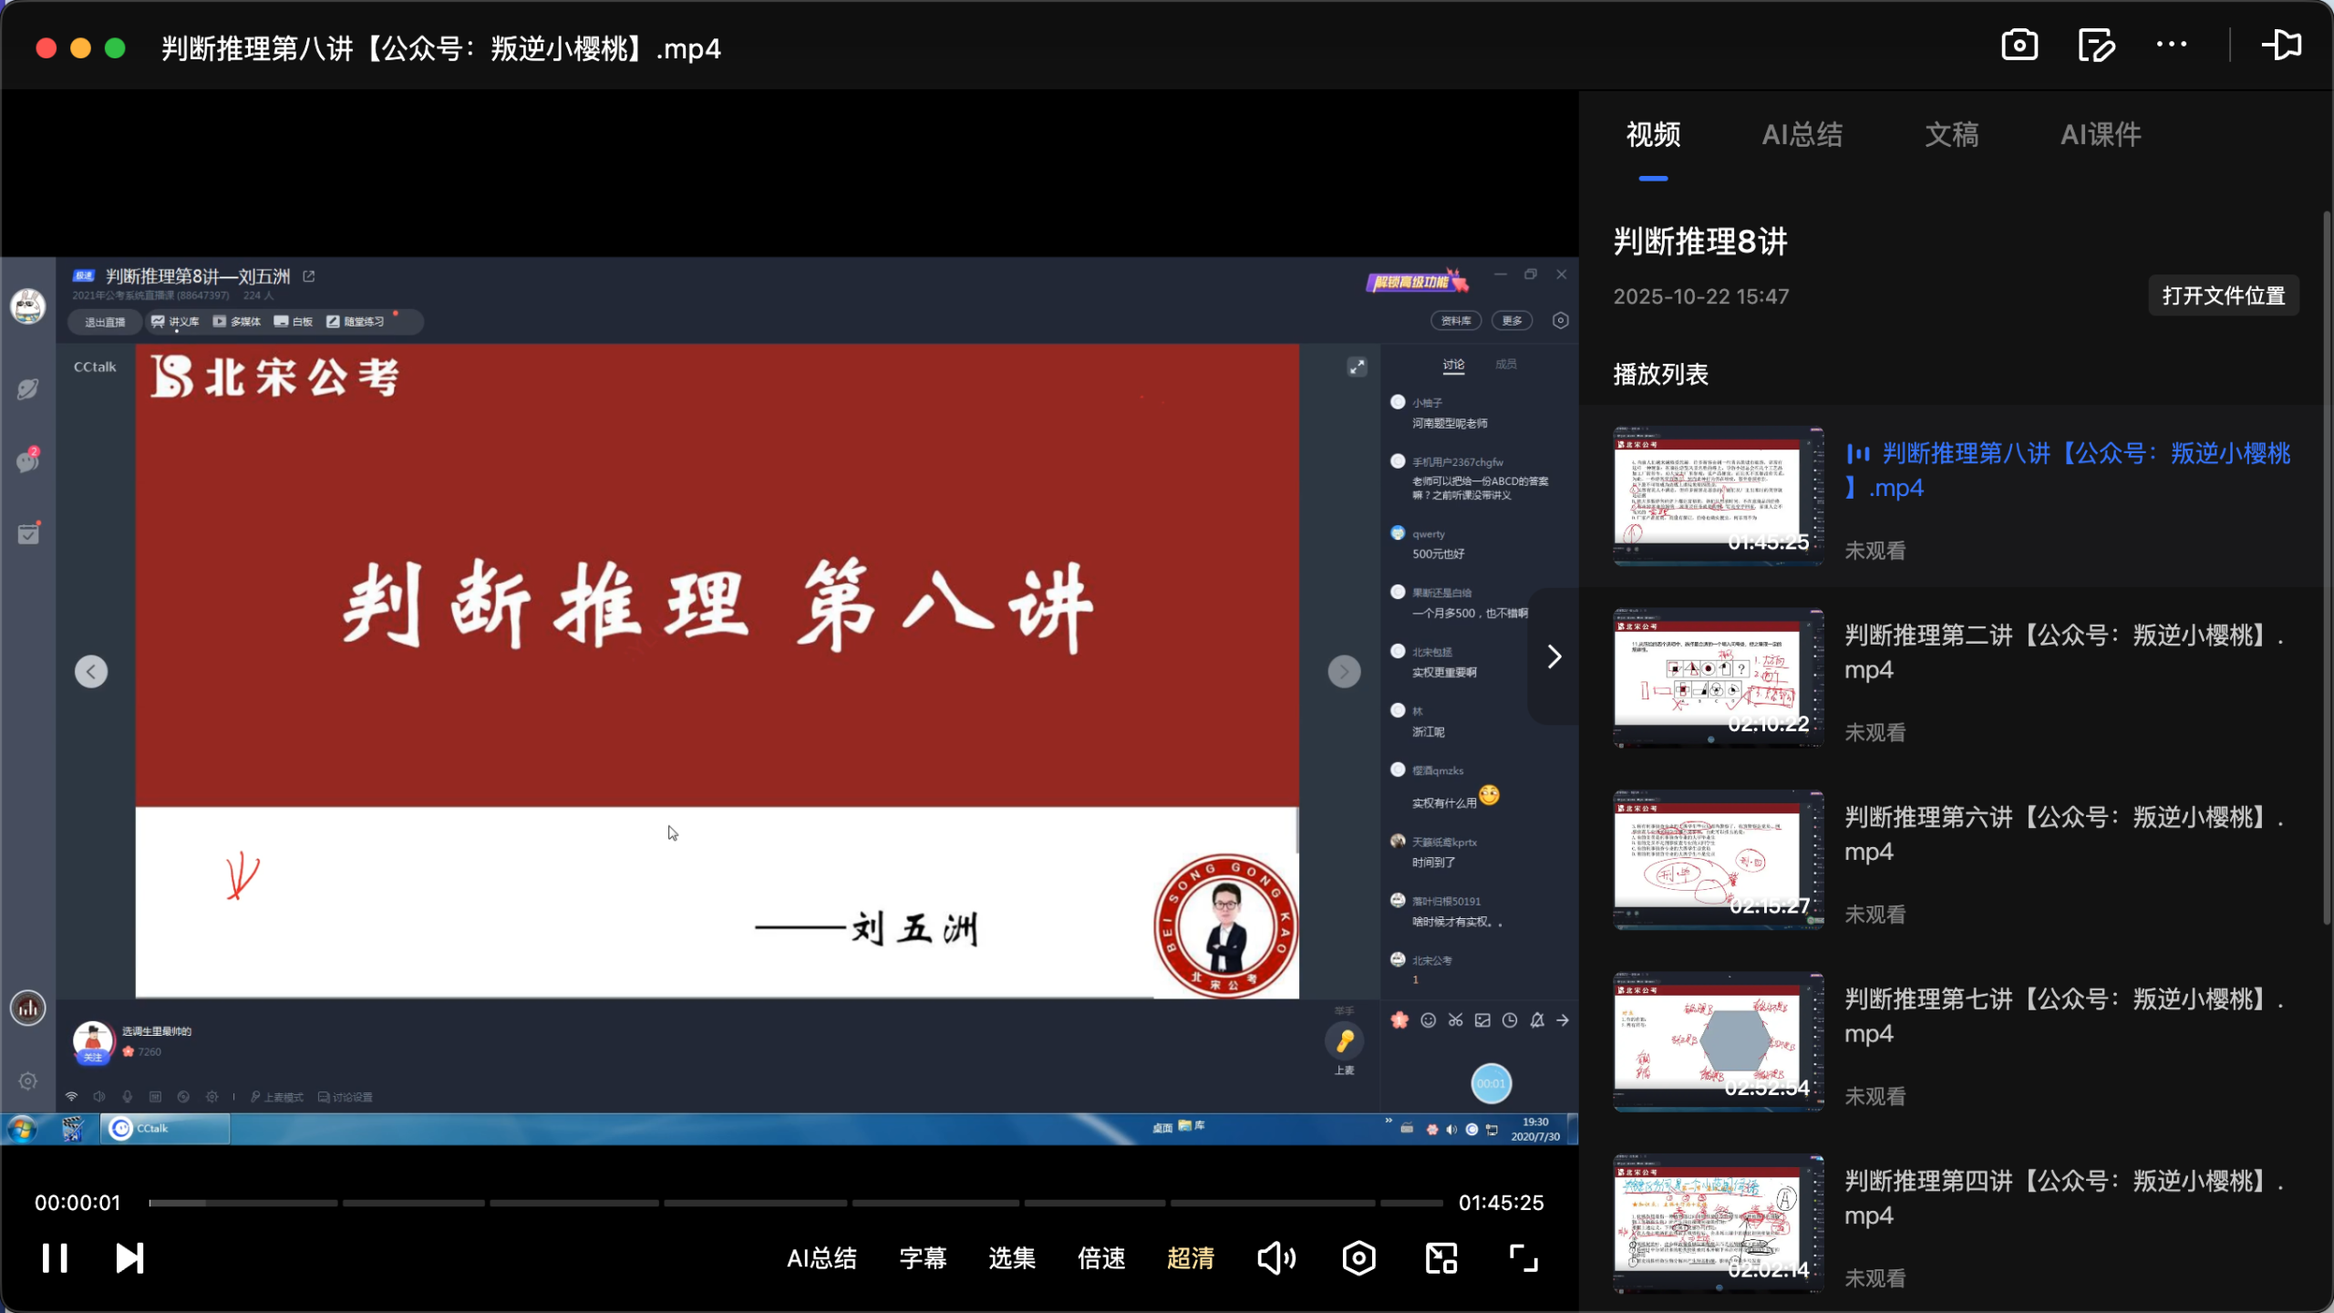Open AI summary via AI总结 in player bar
This screenshot has width=2334, height=1313.
(x=821, y=1257)
